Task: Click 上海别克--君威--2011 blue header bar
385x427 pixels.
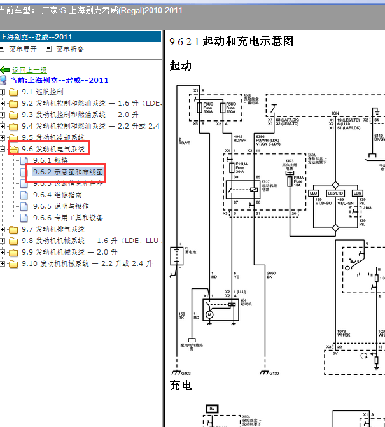Action: click(80, 37)
